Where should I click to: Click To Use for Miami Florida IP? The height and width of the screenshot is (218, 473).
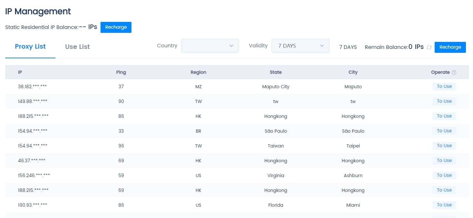[444, 205]
